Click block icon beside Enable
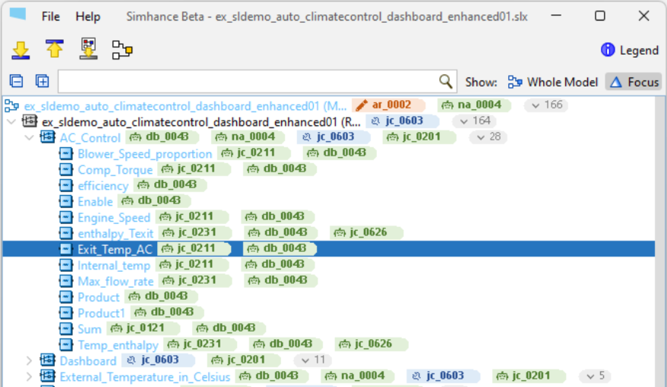The width and height of the screenshot is (667, 387). point(66,201)
